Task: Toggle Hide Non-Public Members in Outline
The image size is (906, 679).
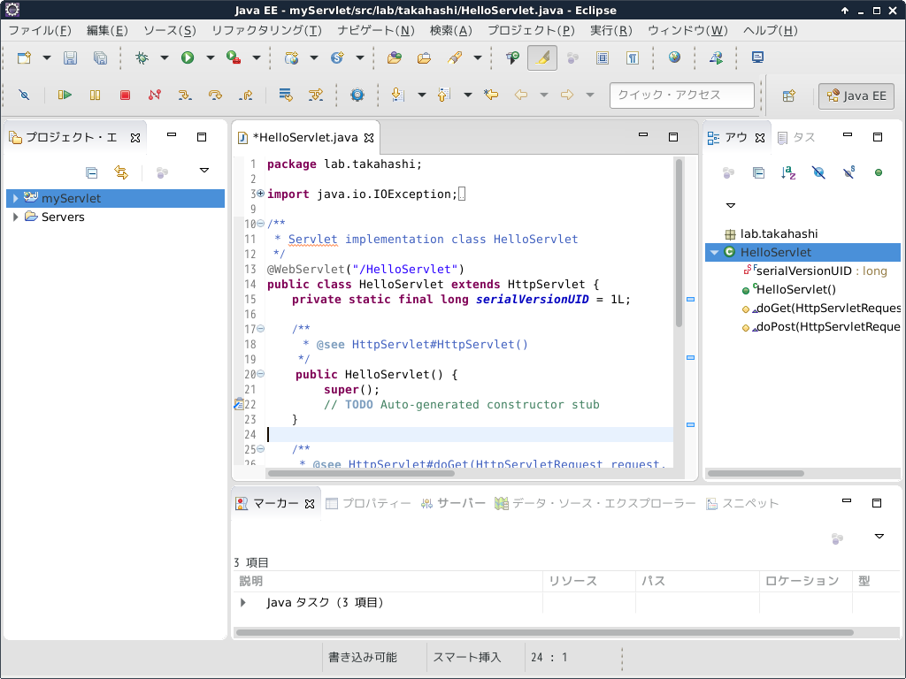Action: click(879, 172)
